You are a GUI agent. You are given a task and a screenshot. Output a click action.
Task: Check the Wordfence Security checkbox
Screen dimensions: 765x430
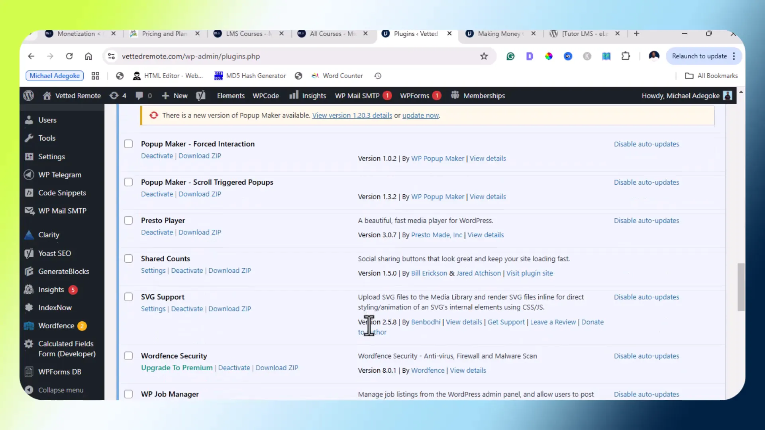128,356
